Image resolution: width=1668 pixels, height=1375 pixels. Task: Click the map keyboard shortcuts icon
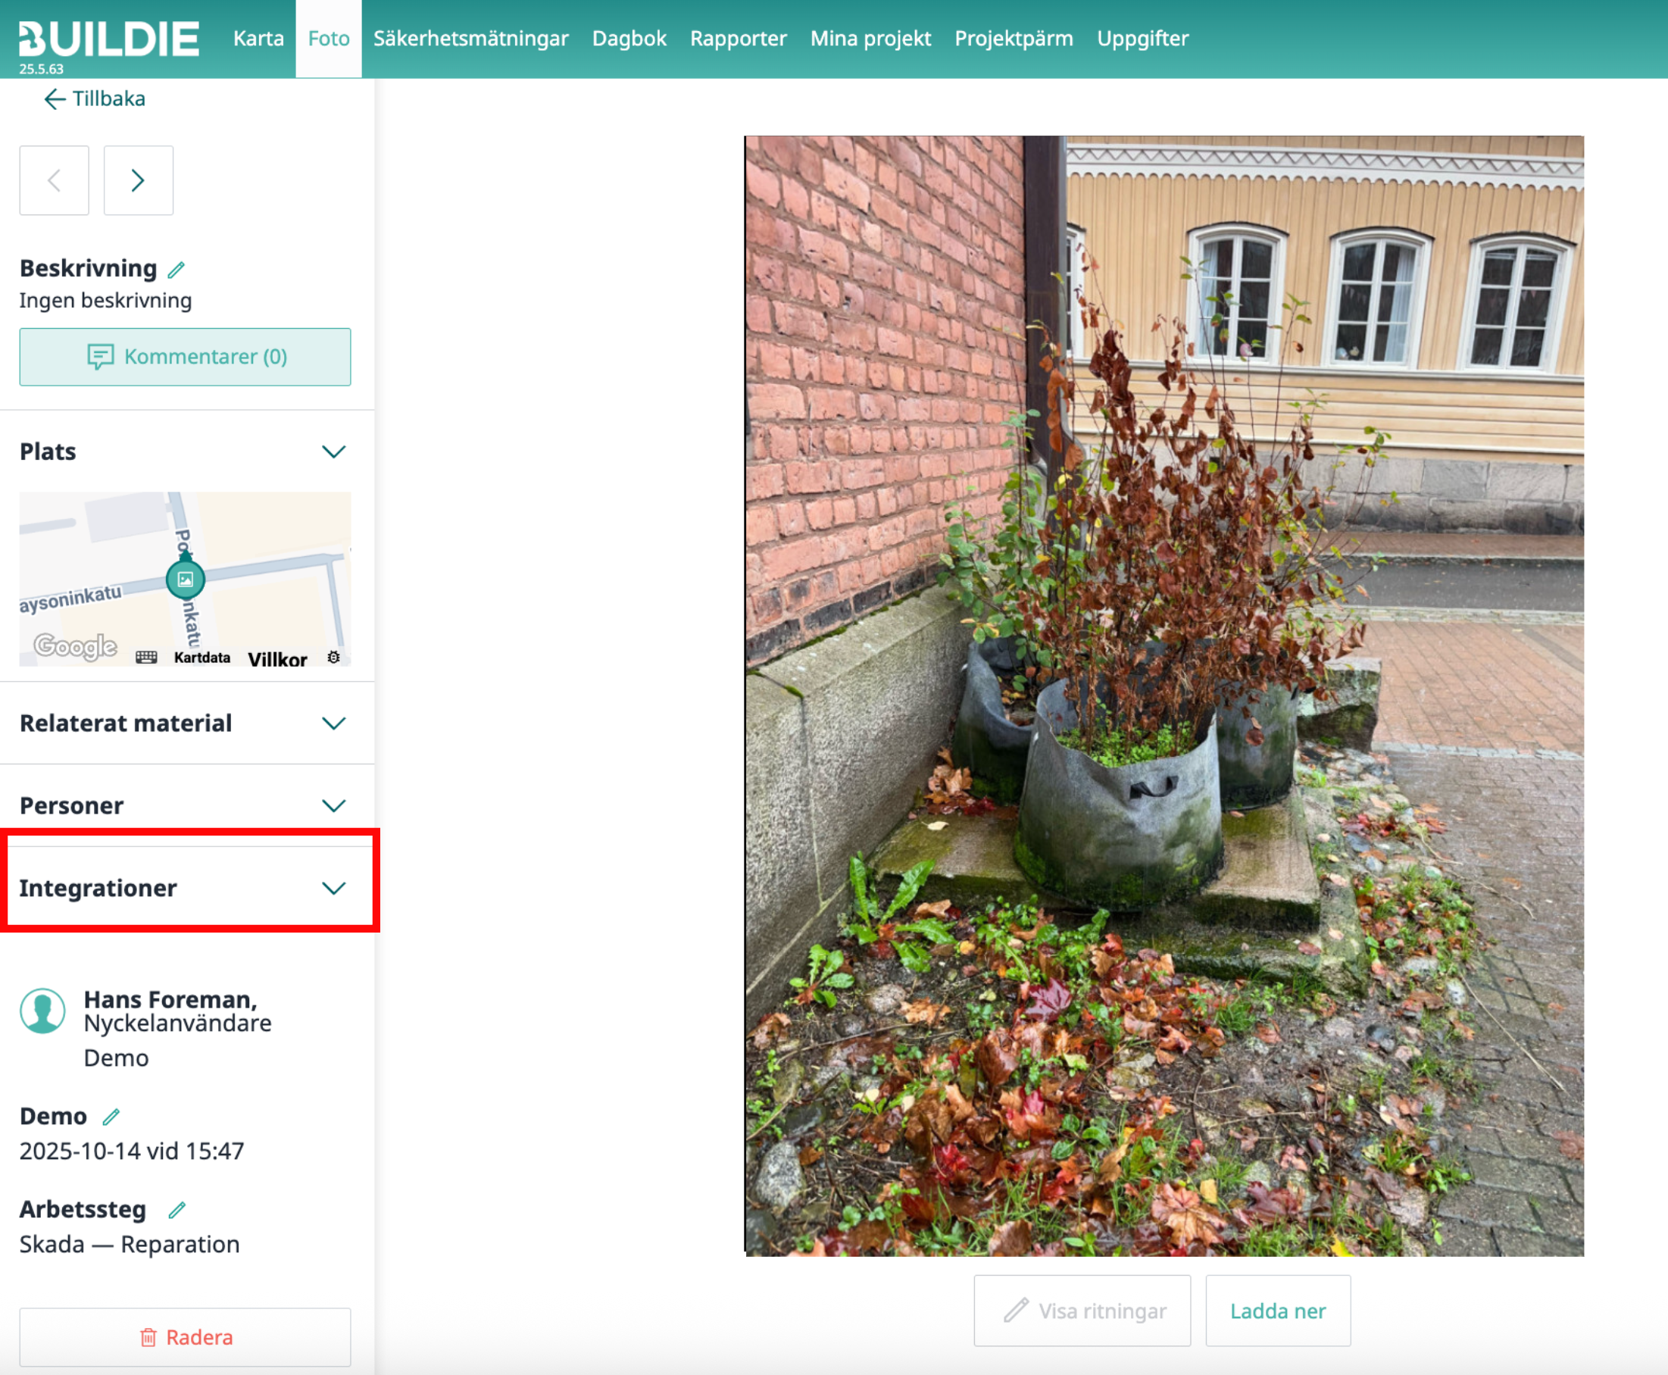[146, 658]
